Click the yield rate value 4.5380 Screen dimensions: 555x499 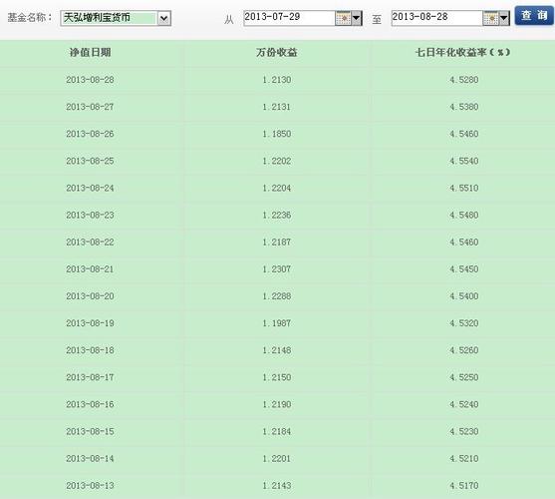464,107
